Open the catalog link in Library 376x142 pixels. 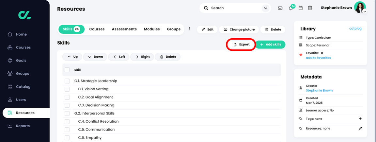355,28
